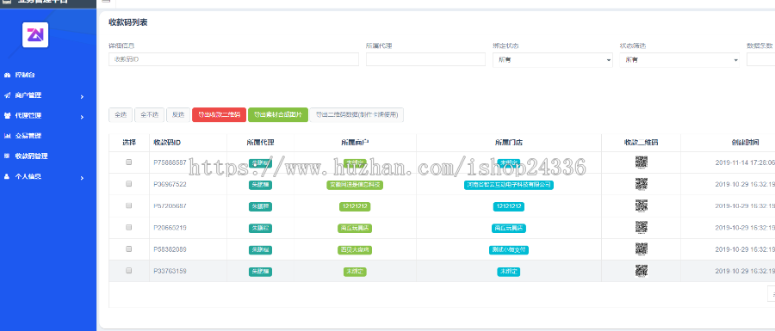Check the box beside P57205687
775x331 pixels.
[129, 205]
